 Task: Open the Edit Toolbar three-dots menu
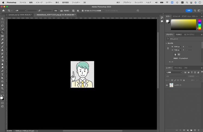click(2, 92)
